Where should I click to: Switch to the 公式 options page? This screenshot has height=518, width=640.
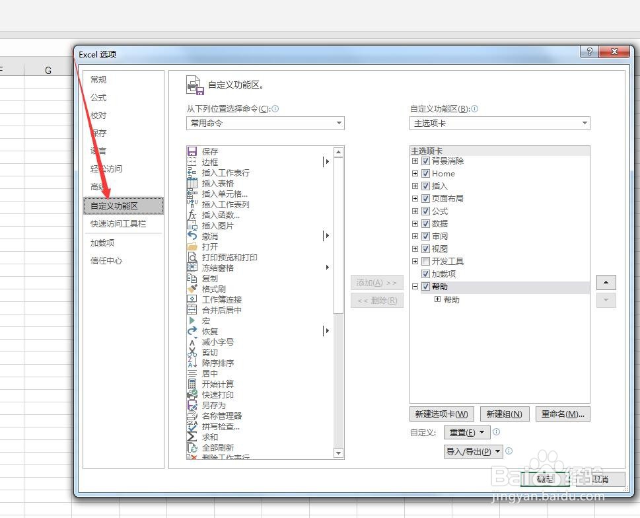pos(98,98)
